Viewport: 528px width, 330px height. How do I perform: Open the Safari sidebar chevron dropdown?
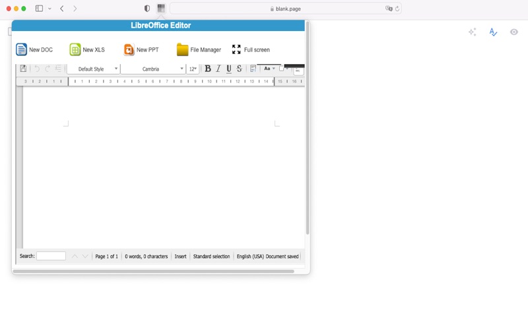tap(50, 9)
